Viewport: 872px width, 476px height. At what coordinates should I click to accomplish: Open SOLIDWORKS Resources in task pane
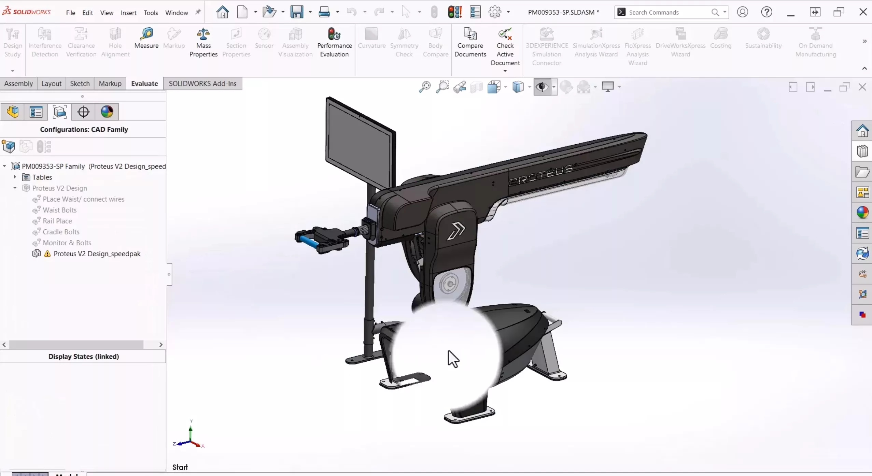click(x=862, y=131)
